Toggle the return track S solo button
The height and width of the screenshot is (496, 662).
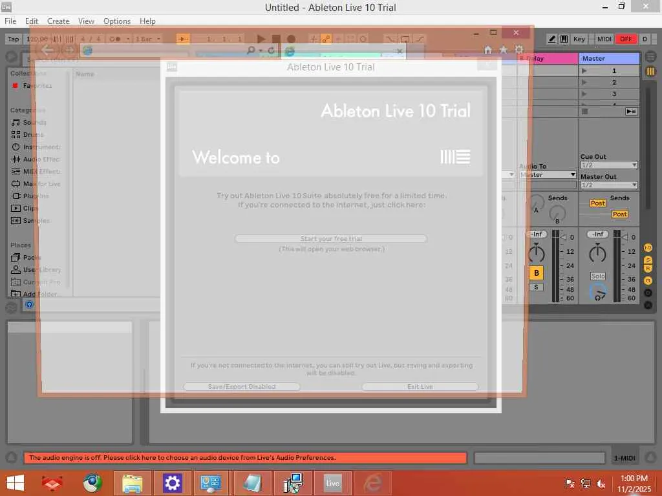(536, 287)
